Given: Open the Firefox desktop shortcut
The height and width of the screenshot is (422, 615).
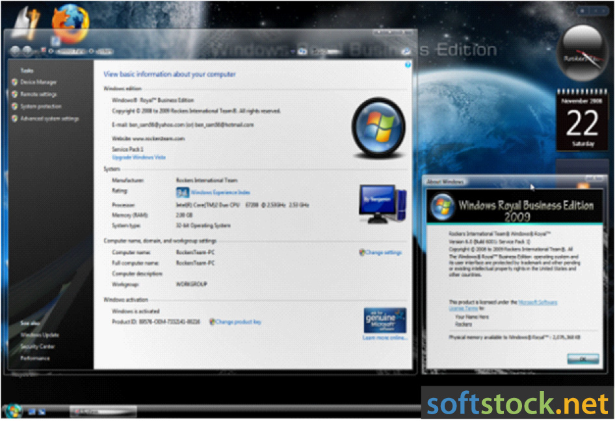Looking at the screenshot, I should (x=70, y=23).
